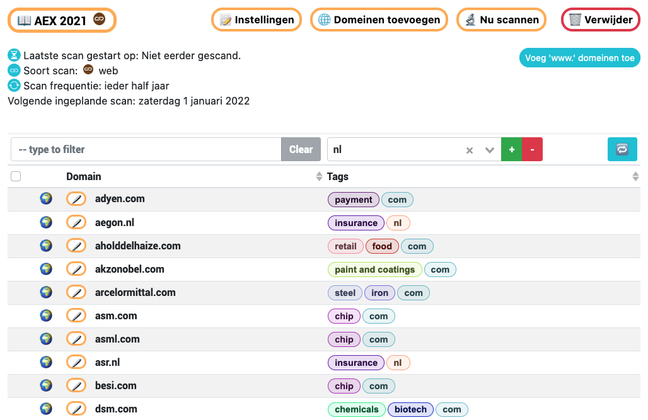Click the globe icon for asm.com
The width and height of the screenshot is (648, 420).
pyautogui.click(x=46, y=315)
